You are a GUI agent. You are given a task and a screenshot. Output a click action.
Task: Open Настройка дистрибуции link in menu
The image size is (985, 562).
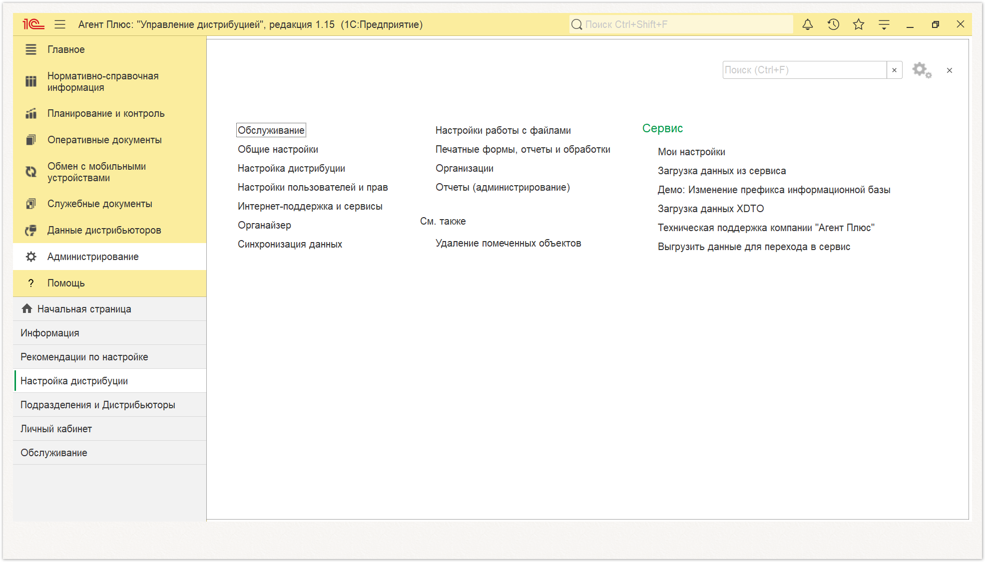point(291,168)
